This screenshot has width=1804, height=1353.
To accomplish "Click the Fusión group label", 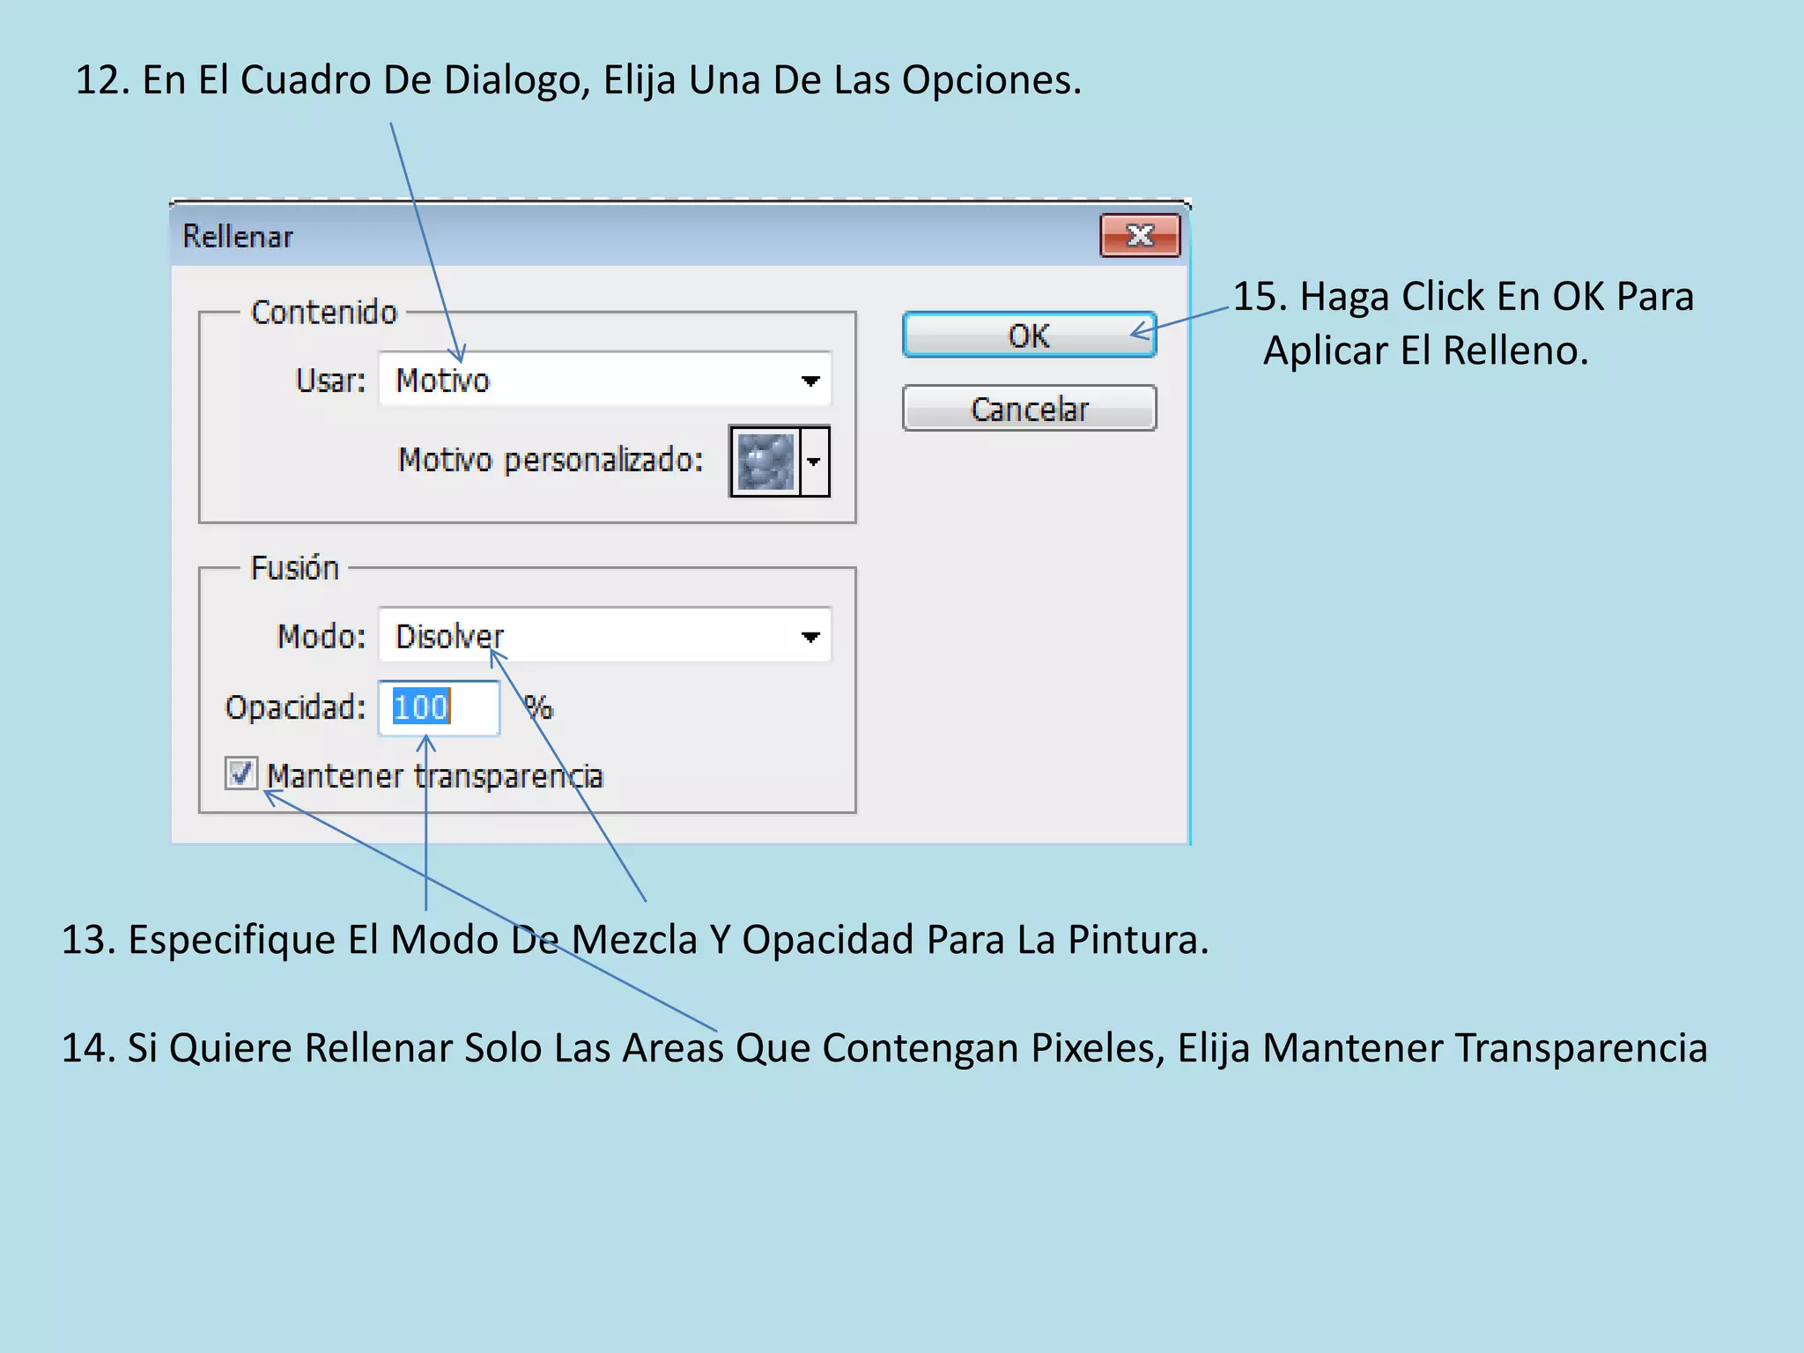I will 294,567.
